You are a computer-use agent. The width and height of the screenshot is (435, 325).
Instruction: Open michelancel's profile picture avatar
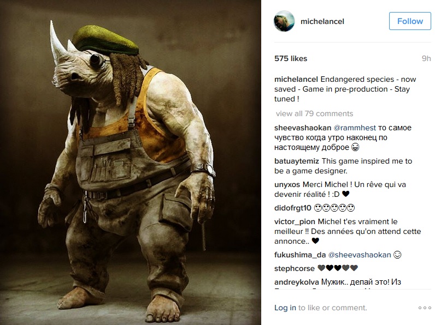coord(284,21)
